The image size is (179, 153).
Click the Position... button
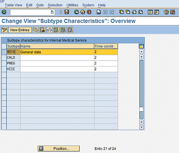[59, 148]
